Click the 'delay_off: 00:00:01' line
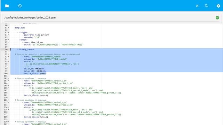 point(35,71)
